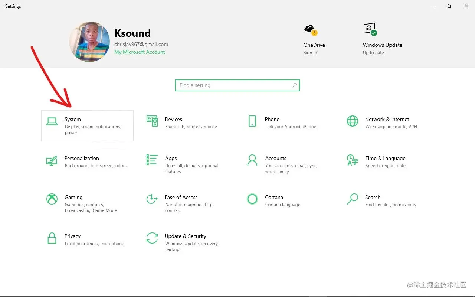Click 'Background, lock screen, colors' description
This screenshot has width=475, height=297.
(x=96, y=166)
